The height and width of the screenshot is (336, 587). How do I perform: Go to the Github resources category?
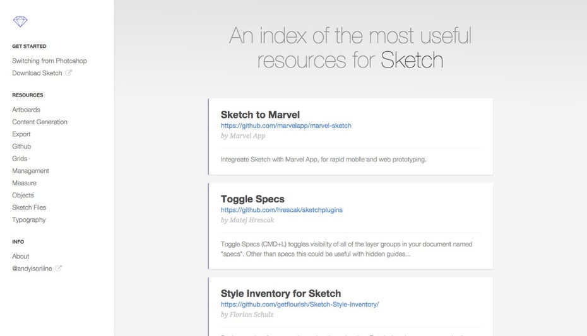[21, 146]
